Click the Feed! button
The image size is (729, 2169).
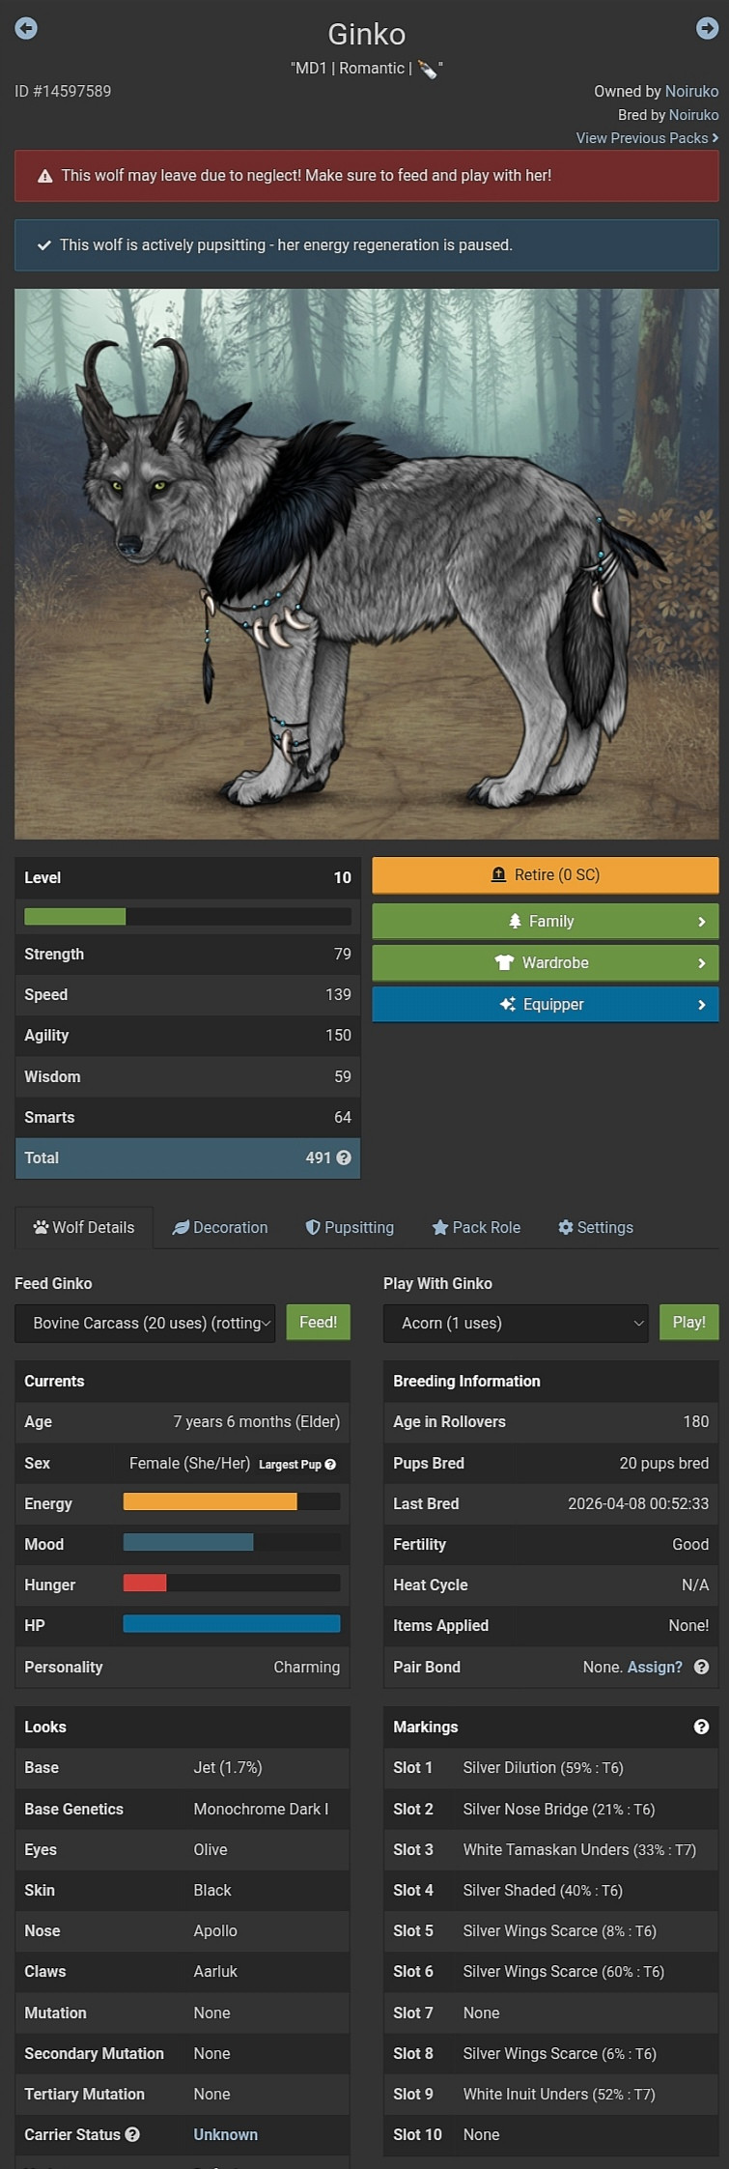(319, 1323)
